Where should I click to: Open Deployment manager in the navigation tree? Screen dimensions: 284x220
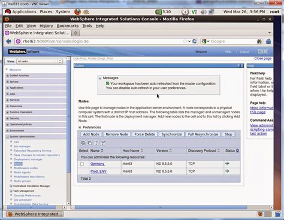[x=28, y=159]
